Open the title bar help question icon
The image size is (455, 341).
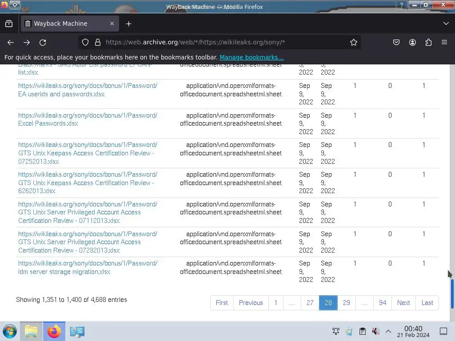(402, 4)
